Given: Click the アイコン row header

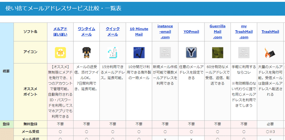Looking at the screenshot, I should coord(30,52).
